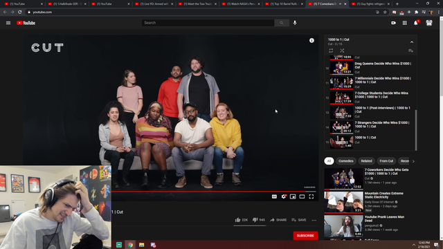Select the Comedies filter chip
The width and height of the screenshot is (443, 249).
pyautogui.click(x=346, y=161)
